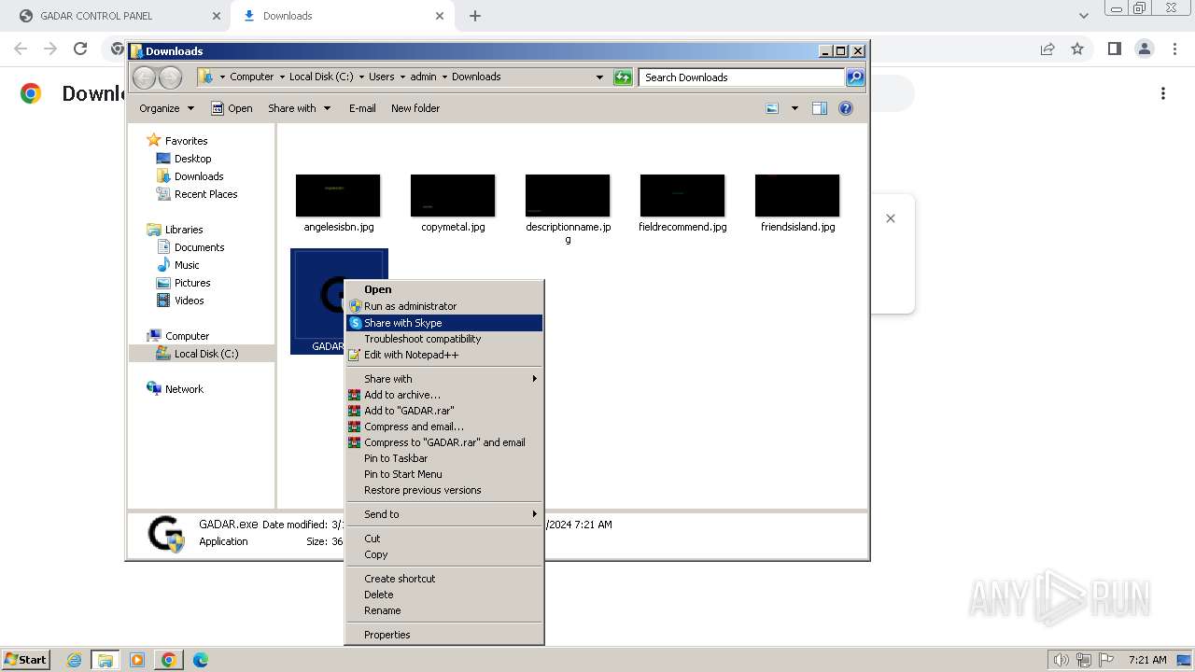Open the address bar history dropdown
Image resolution: width=1195 pixels, height=672 pixels.
coord(599,77)
